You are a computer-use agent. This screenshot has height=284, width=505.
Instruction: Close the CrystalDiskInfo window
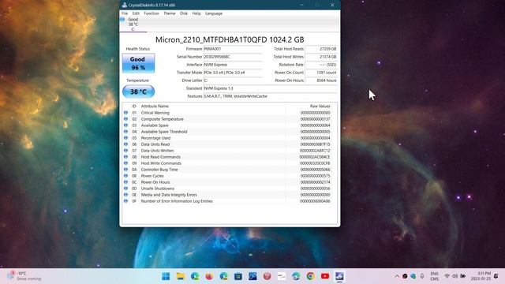332,5
